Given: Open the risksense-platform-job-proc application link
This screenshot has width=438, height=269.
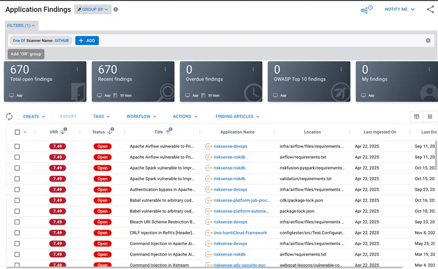Looking at the screenshot, I should pos(242,200).
